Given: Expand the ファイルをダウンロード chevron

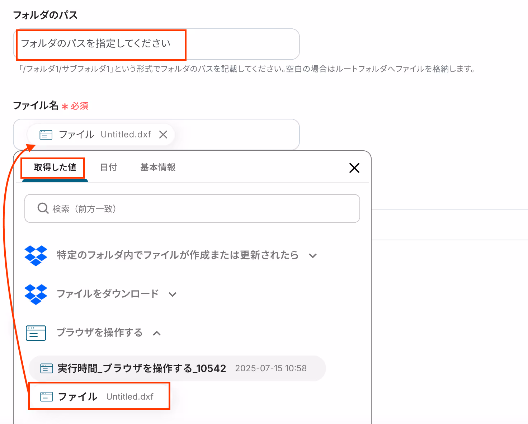Looking at the screenshot, I should [x=173, y=295].
